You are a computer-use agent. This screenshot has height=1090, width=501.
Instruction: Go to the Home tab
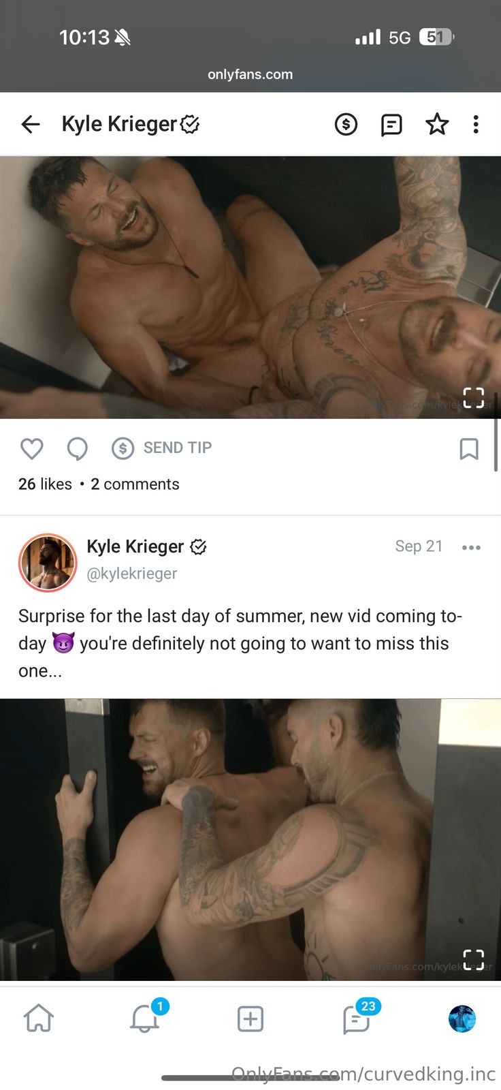[39, 1018]
